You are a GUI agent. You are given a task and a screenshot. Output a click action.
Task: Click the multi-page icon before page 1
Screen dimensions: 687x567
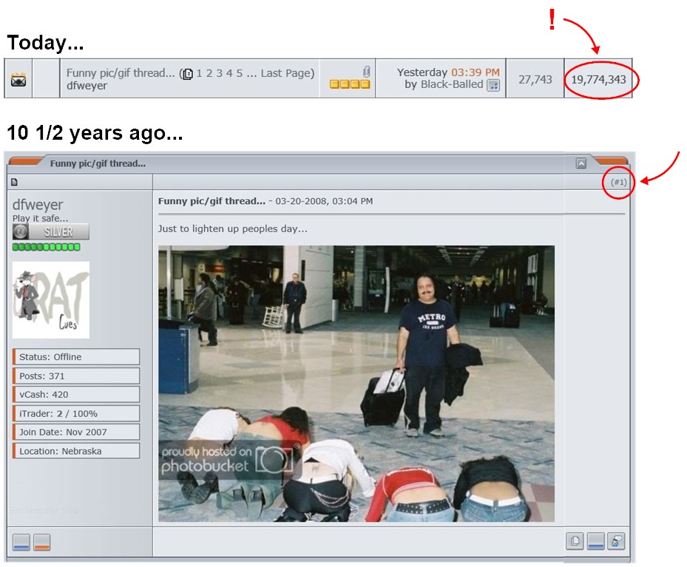click(x=189, y=73)
